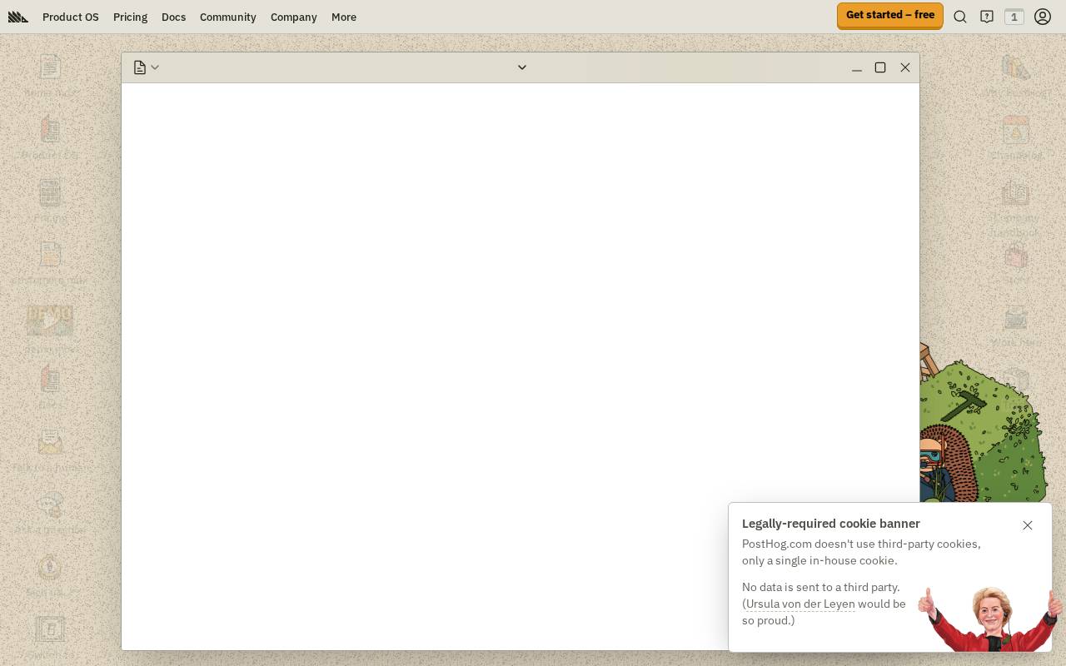Maximize the open window
Image resolution: width=1066 pixels, height=666 pixels.
880,67
